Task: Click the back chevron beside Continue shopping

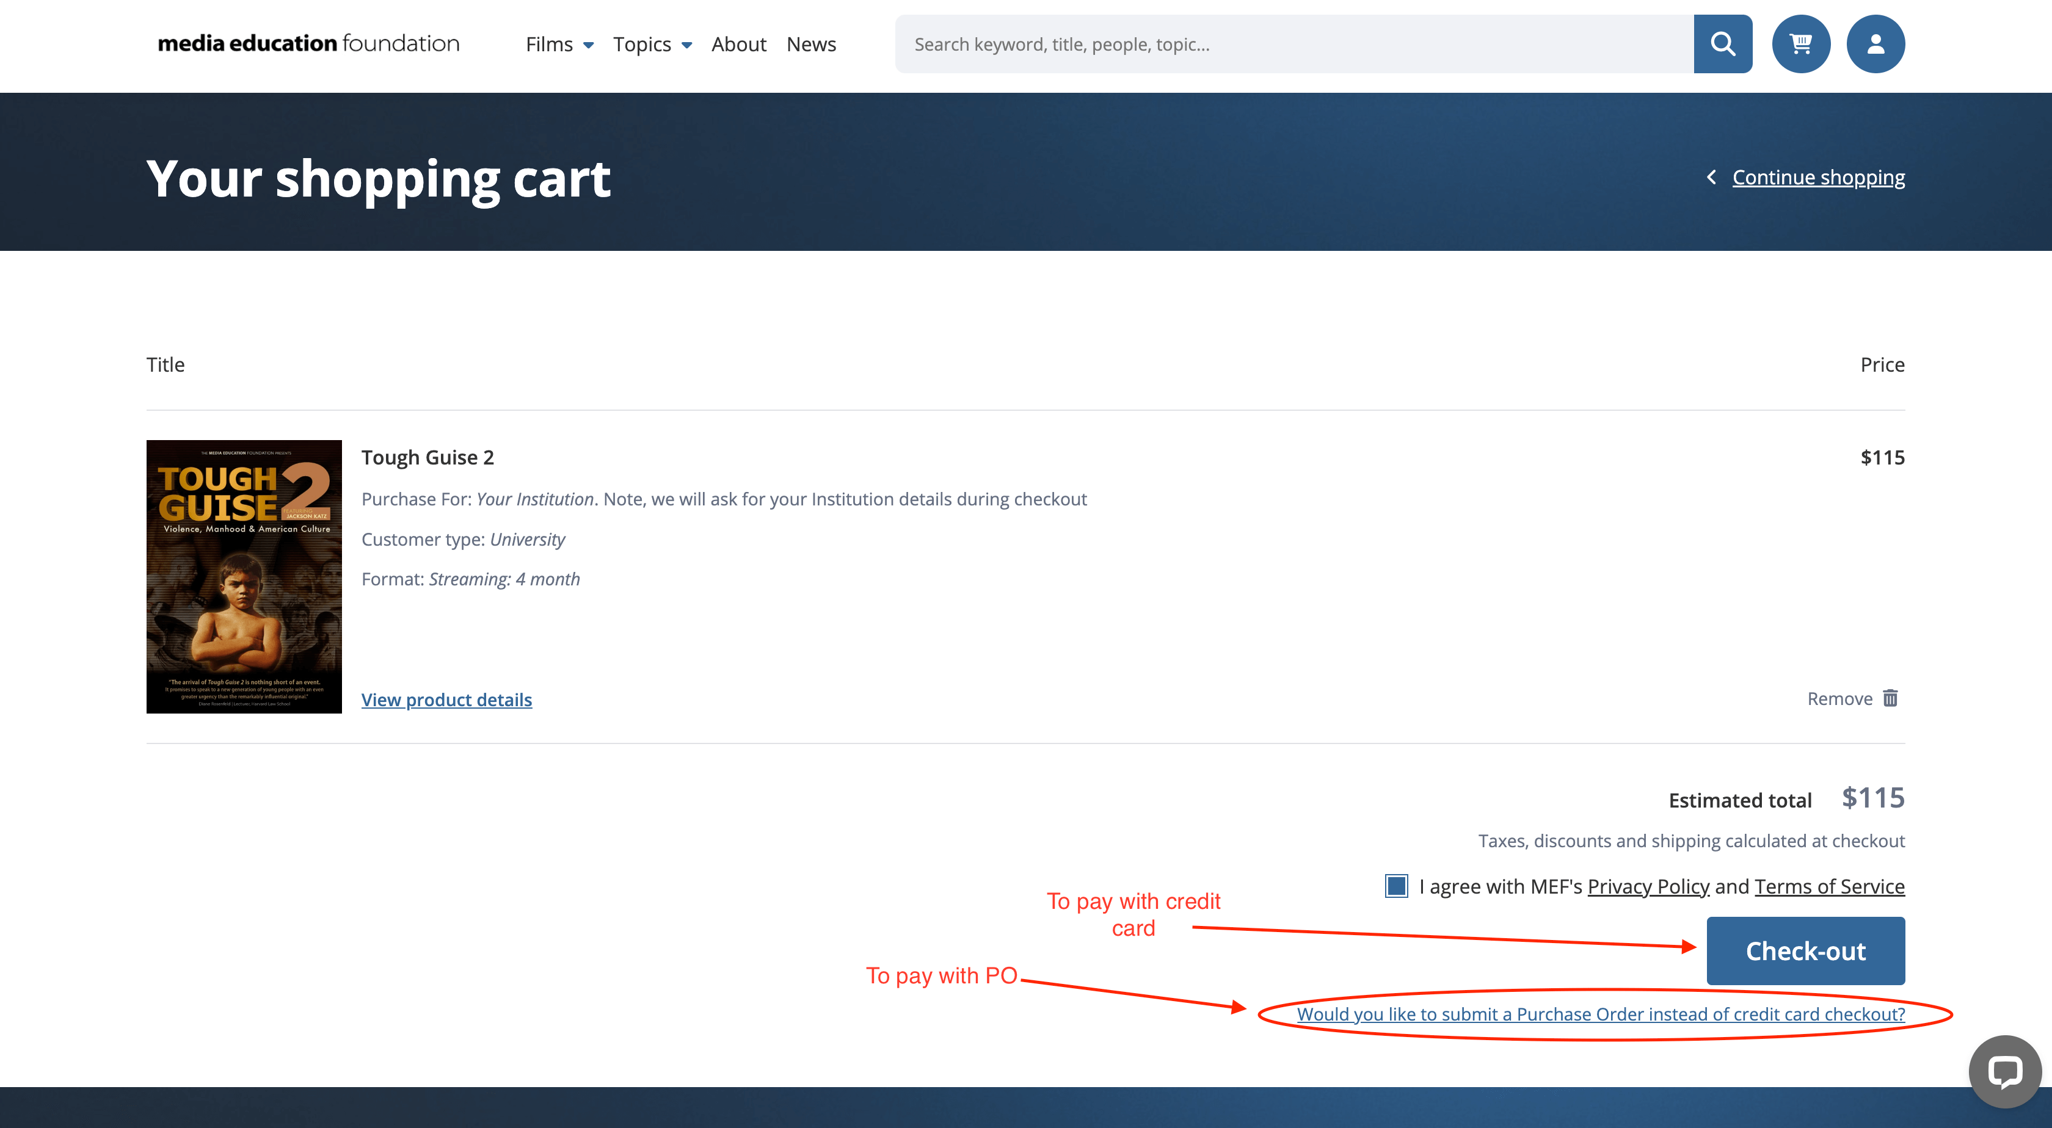Action: coord(1711,178)
